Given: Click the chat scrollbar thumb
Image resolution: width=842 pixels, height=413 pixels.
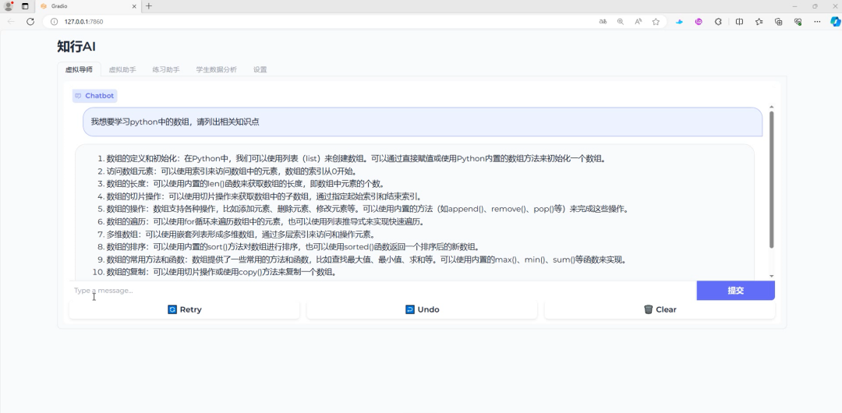Looking at the screenshot, I should click(x=772, y=179).
